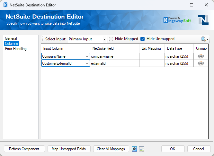Click the KingswaySoft logo in banner

pos(177,20)
